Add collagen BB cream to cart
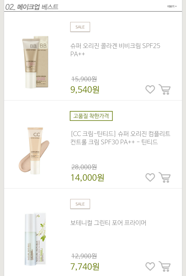This screenshot has height=276, width=186. point(165,89)
